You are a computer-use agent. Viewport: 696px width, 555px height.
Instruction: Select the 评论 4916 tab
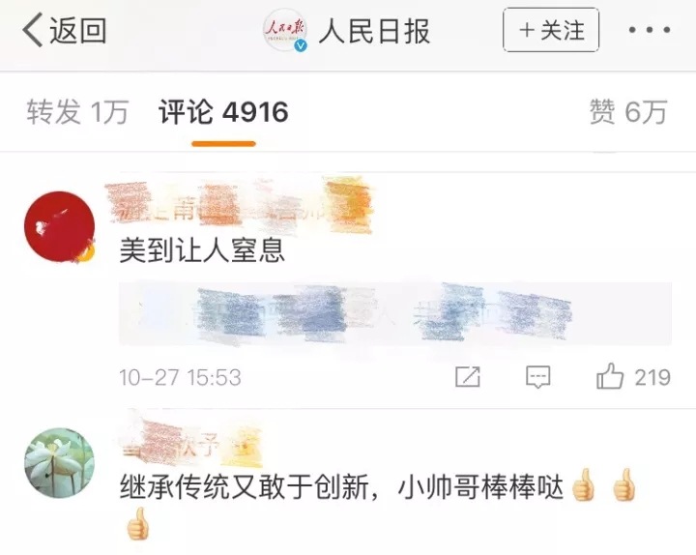click(x=223, y=111)
